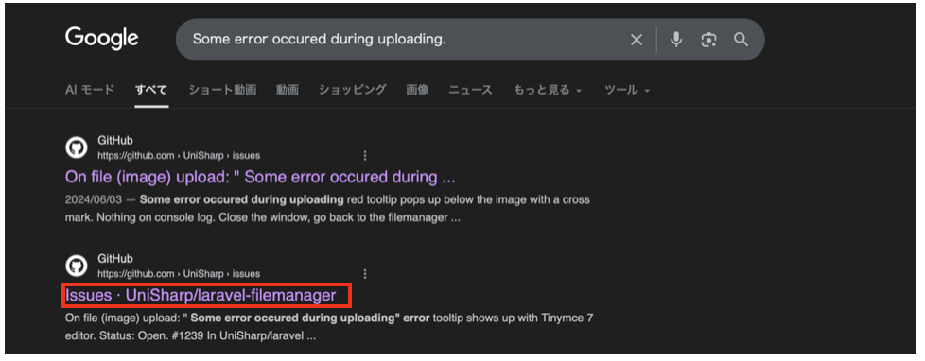Open the ショッピング tab
Image resolution: width=925 pixels, height=361 pixels.
point(352,91)
